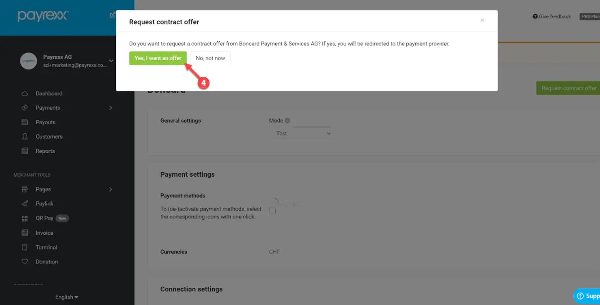600x305 pixels.
Task: Open the English language selector
Action: point(67,297)
